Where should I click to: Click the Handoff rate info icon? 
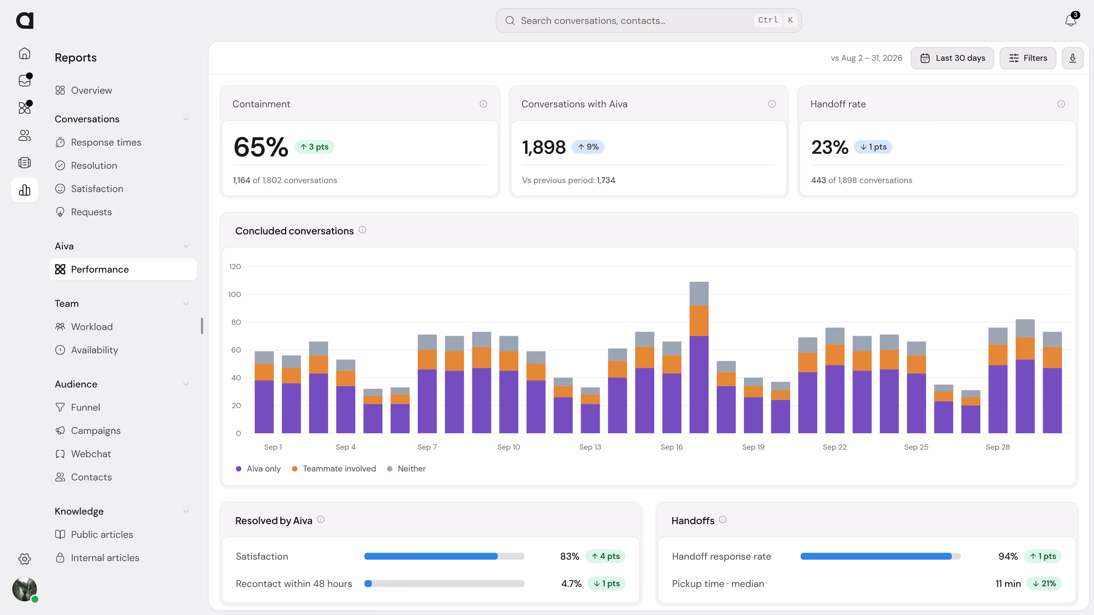click(x=1061, y=104)
